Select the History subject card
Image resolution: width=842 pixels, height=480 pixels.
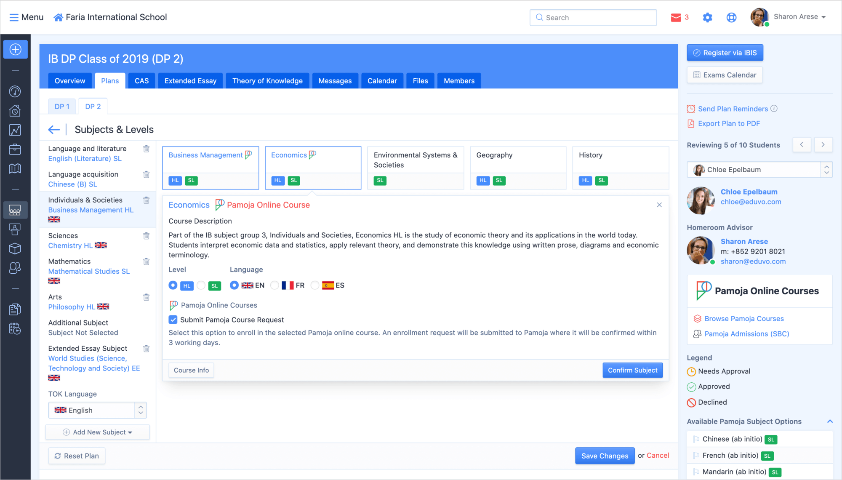tap(621, 168)
